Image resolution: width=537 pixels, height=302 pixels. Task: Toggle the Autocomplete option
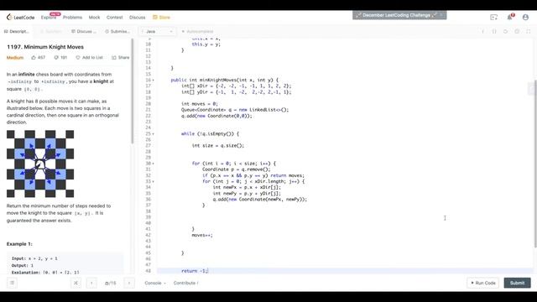197,31
